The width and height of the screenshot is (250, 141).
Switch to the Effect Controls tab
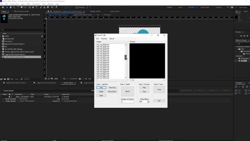21,11
